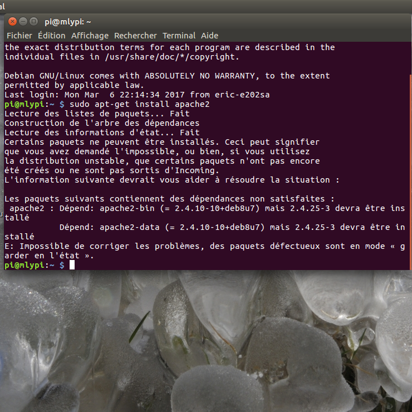Viewport: 412px width, 412px height.
Task: Click the line Certains paquets ne peuvent être installés
Action: coord(162,142)
